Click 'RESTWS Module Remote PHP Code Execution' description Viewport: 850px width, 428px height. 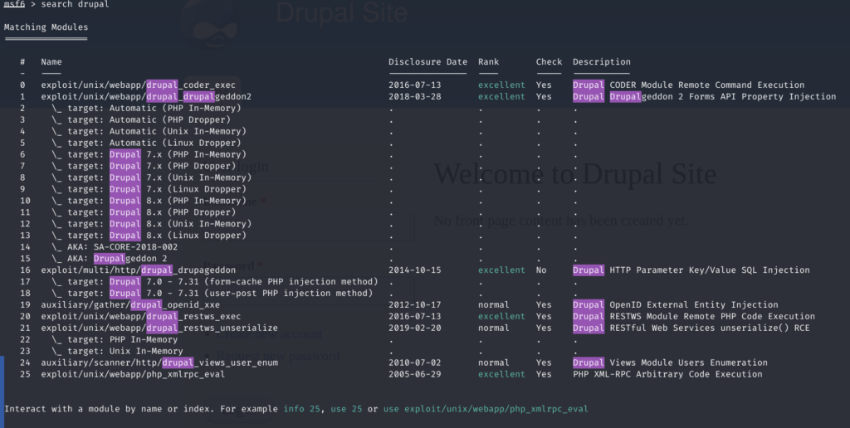[712, 316]
